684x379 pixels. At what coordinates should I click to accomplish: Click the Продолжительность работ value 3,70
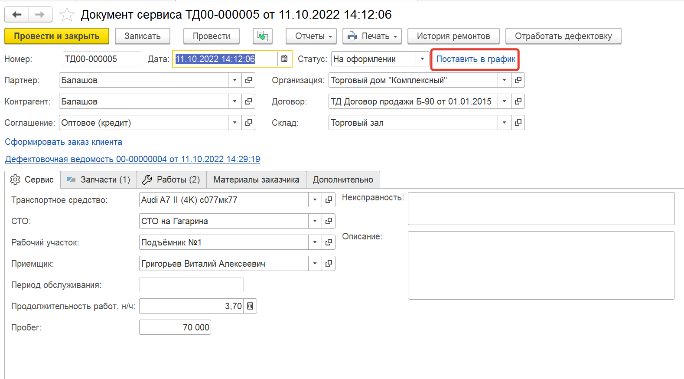191,306
